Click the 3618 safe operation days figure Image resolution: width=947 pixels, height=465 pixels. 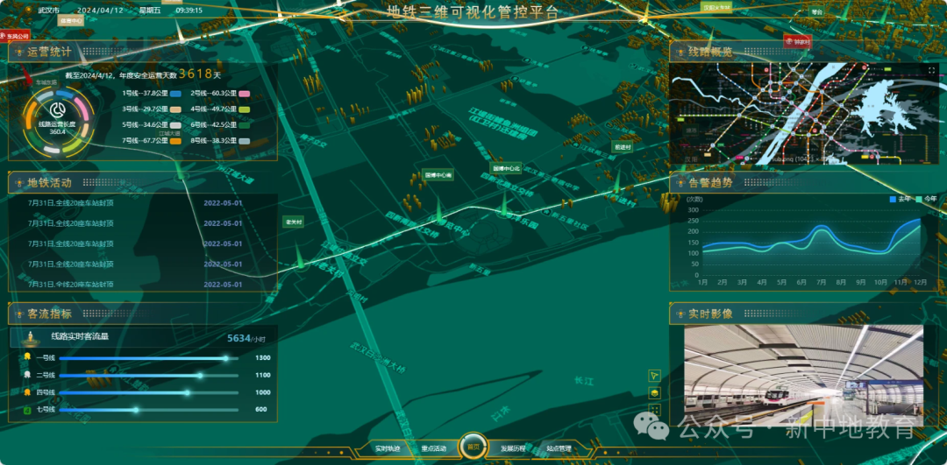pos(196,74)
